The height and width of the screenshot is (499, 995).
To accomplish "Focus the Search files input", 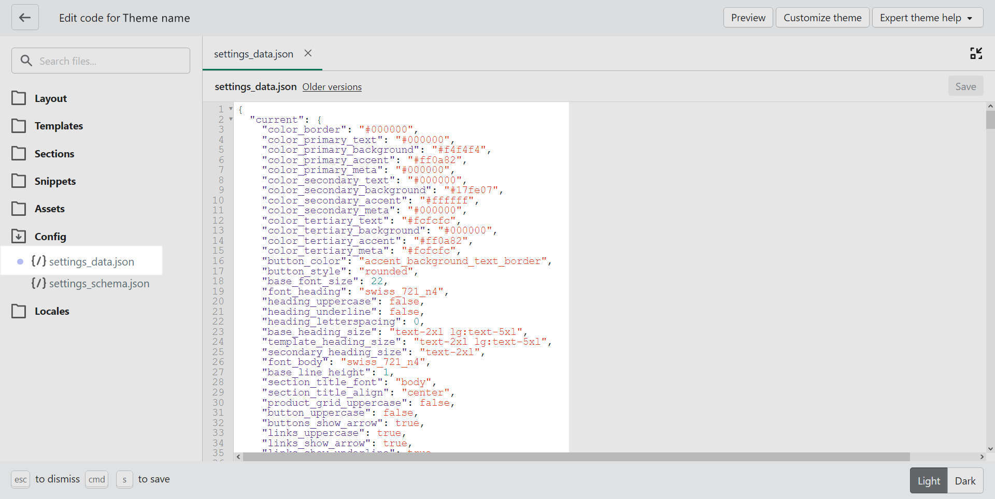I will coord(101,61).
